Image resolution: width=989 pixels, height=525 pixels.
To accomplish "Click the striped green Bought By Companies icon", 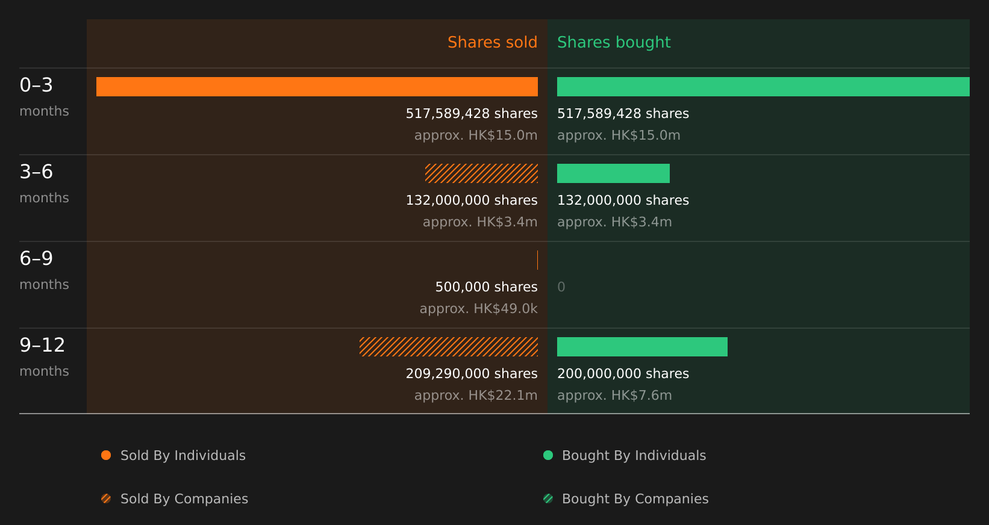I will click(548, 499).
